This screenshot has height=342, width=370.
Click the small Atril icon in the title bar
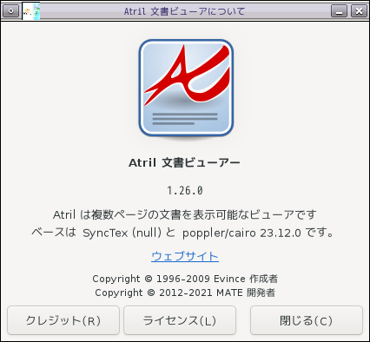click(31, 11)
